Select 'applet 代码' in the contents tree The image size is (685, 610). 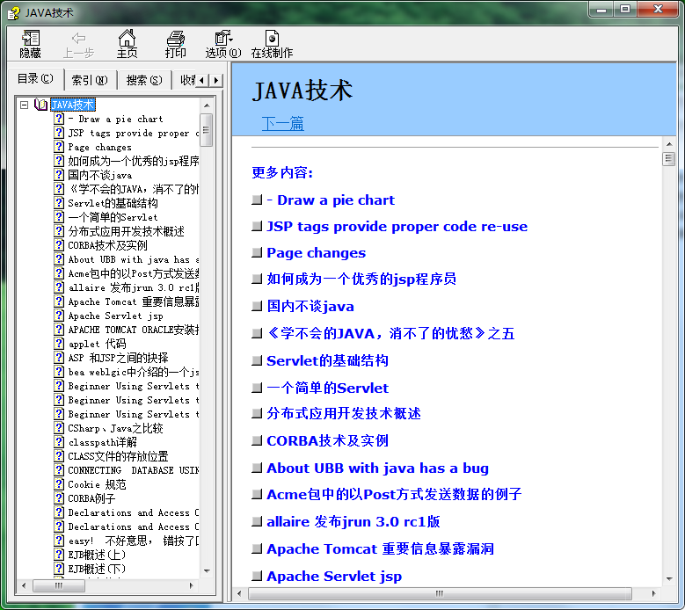pos(97,345)
